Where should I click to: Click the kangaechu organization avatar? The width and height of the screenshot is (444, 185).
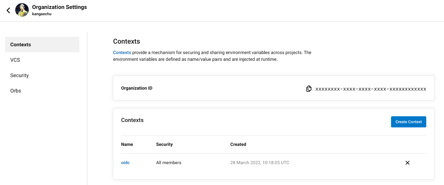22,10
